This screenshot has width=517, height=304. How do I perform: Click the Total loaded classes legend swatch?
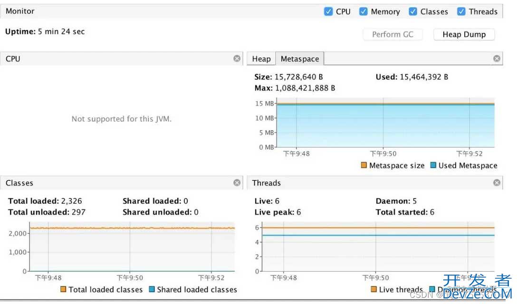pos(63,289)
